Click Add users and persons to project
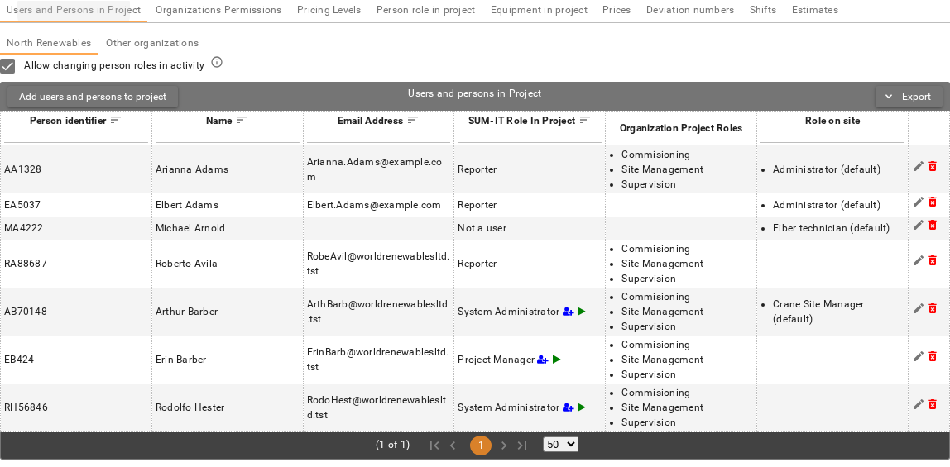950x467 pixels. (93, 97)
